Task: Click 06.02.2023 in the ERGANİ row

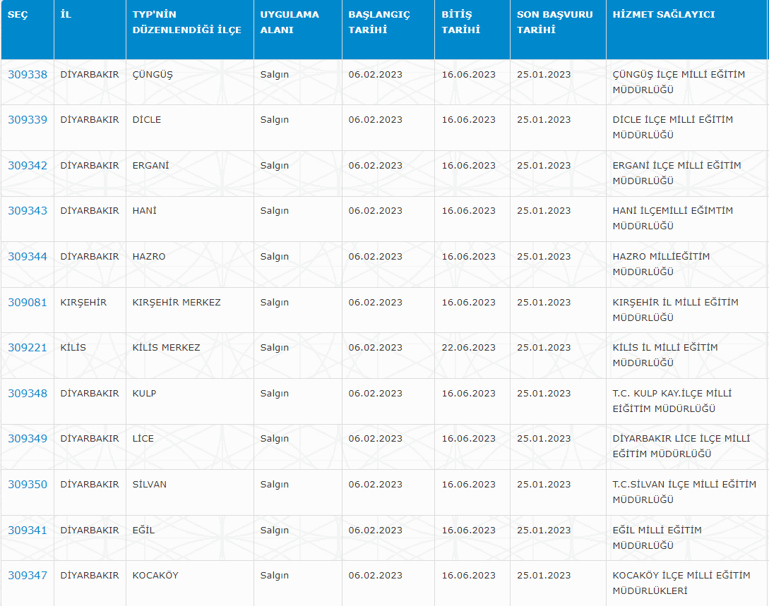Action: point(375,166)
